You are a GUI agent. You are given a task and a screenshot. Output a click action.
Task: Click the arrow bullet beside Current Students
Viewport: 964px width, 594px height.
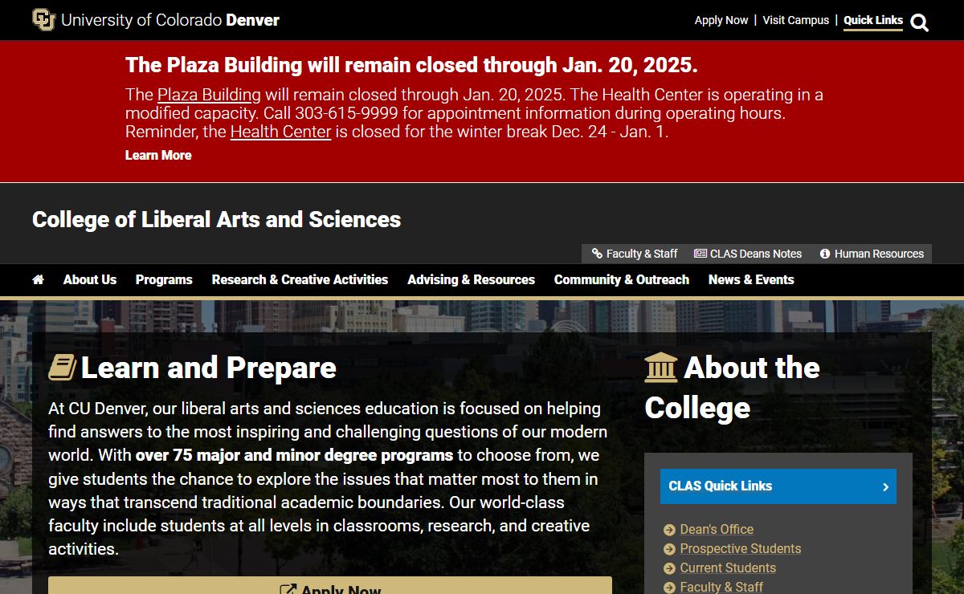(x=669, y=568)
